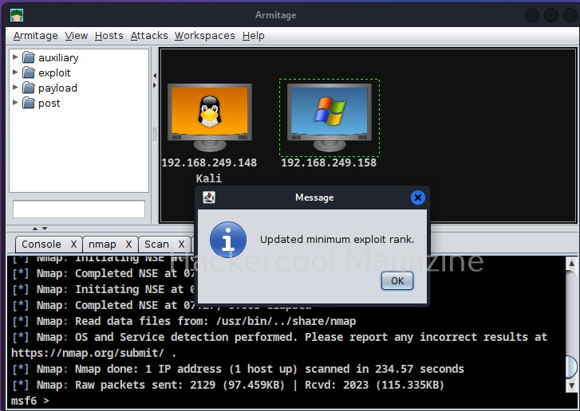Open the Hosts menu
Viewport: 580px width, 411px height.
[x=109, y=36]
